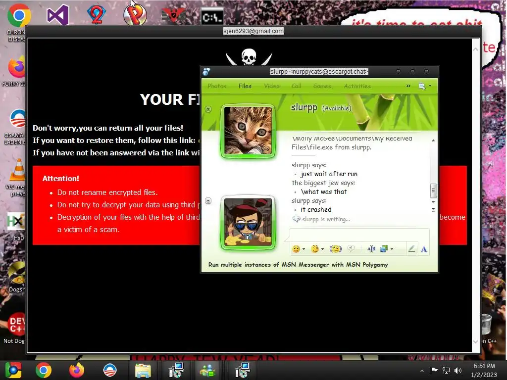Open the Activities tab

pos(357,86)
